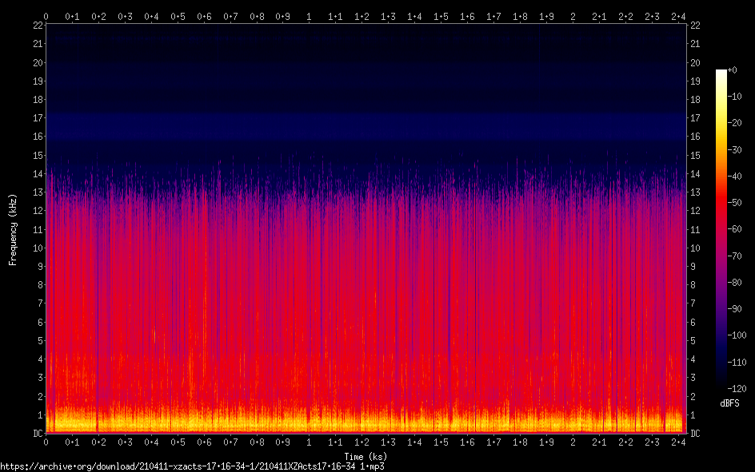The width and height of the screenshot is (755, 472).
Task: Click "2" on the top time axis
Action: 573,17
